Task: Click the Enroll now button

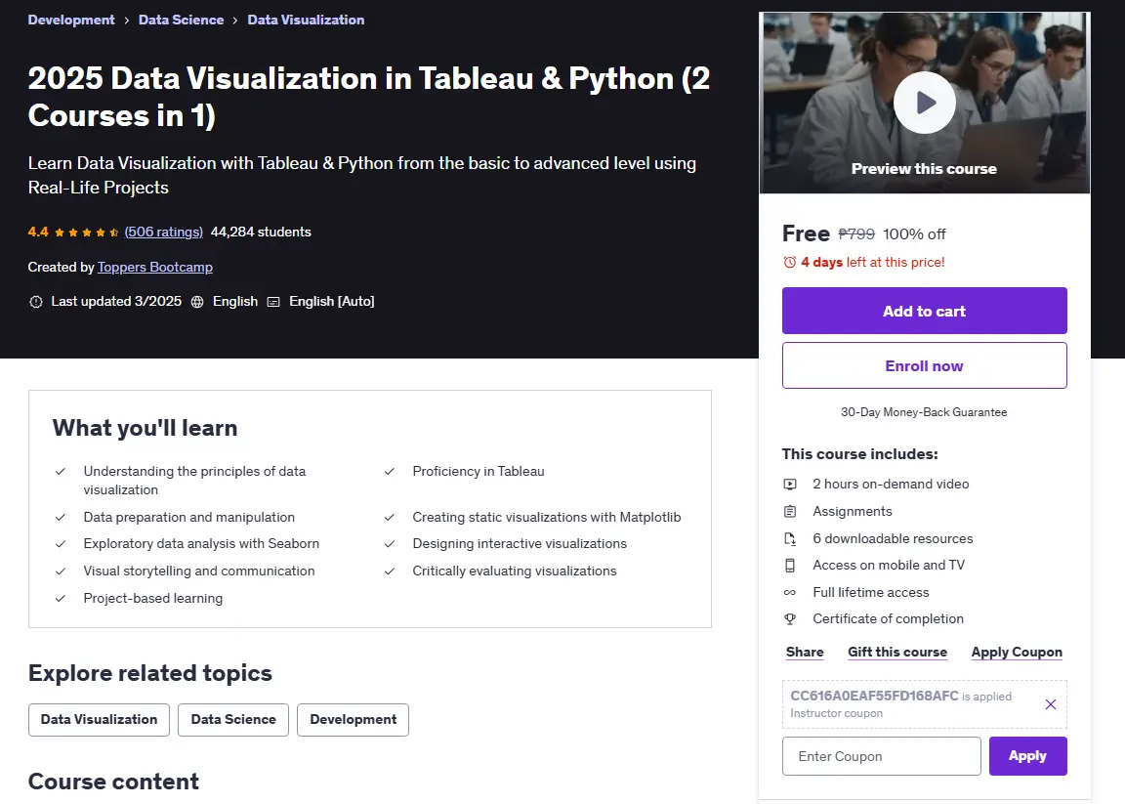Action: tap(924, 365)
